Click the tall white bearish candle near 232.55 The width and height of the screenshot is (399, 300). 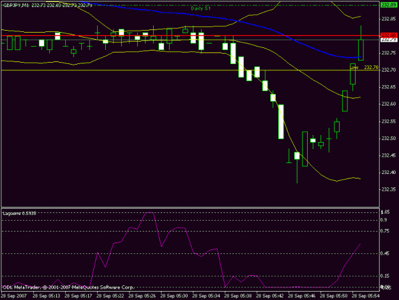281,122
